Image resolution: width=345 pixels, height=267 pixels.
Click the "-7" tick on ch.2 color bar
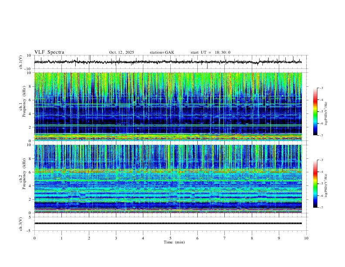tap(321, 208)
